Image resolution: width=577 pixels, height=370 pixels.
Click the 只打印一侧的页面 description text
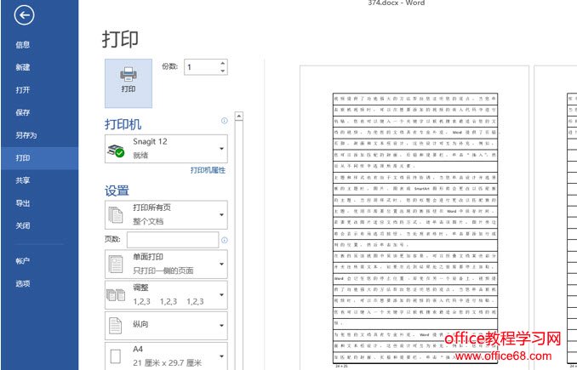163,270
